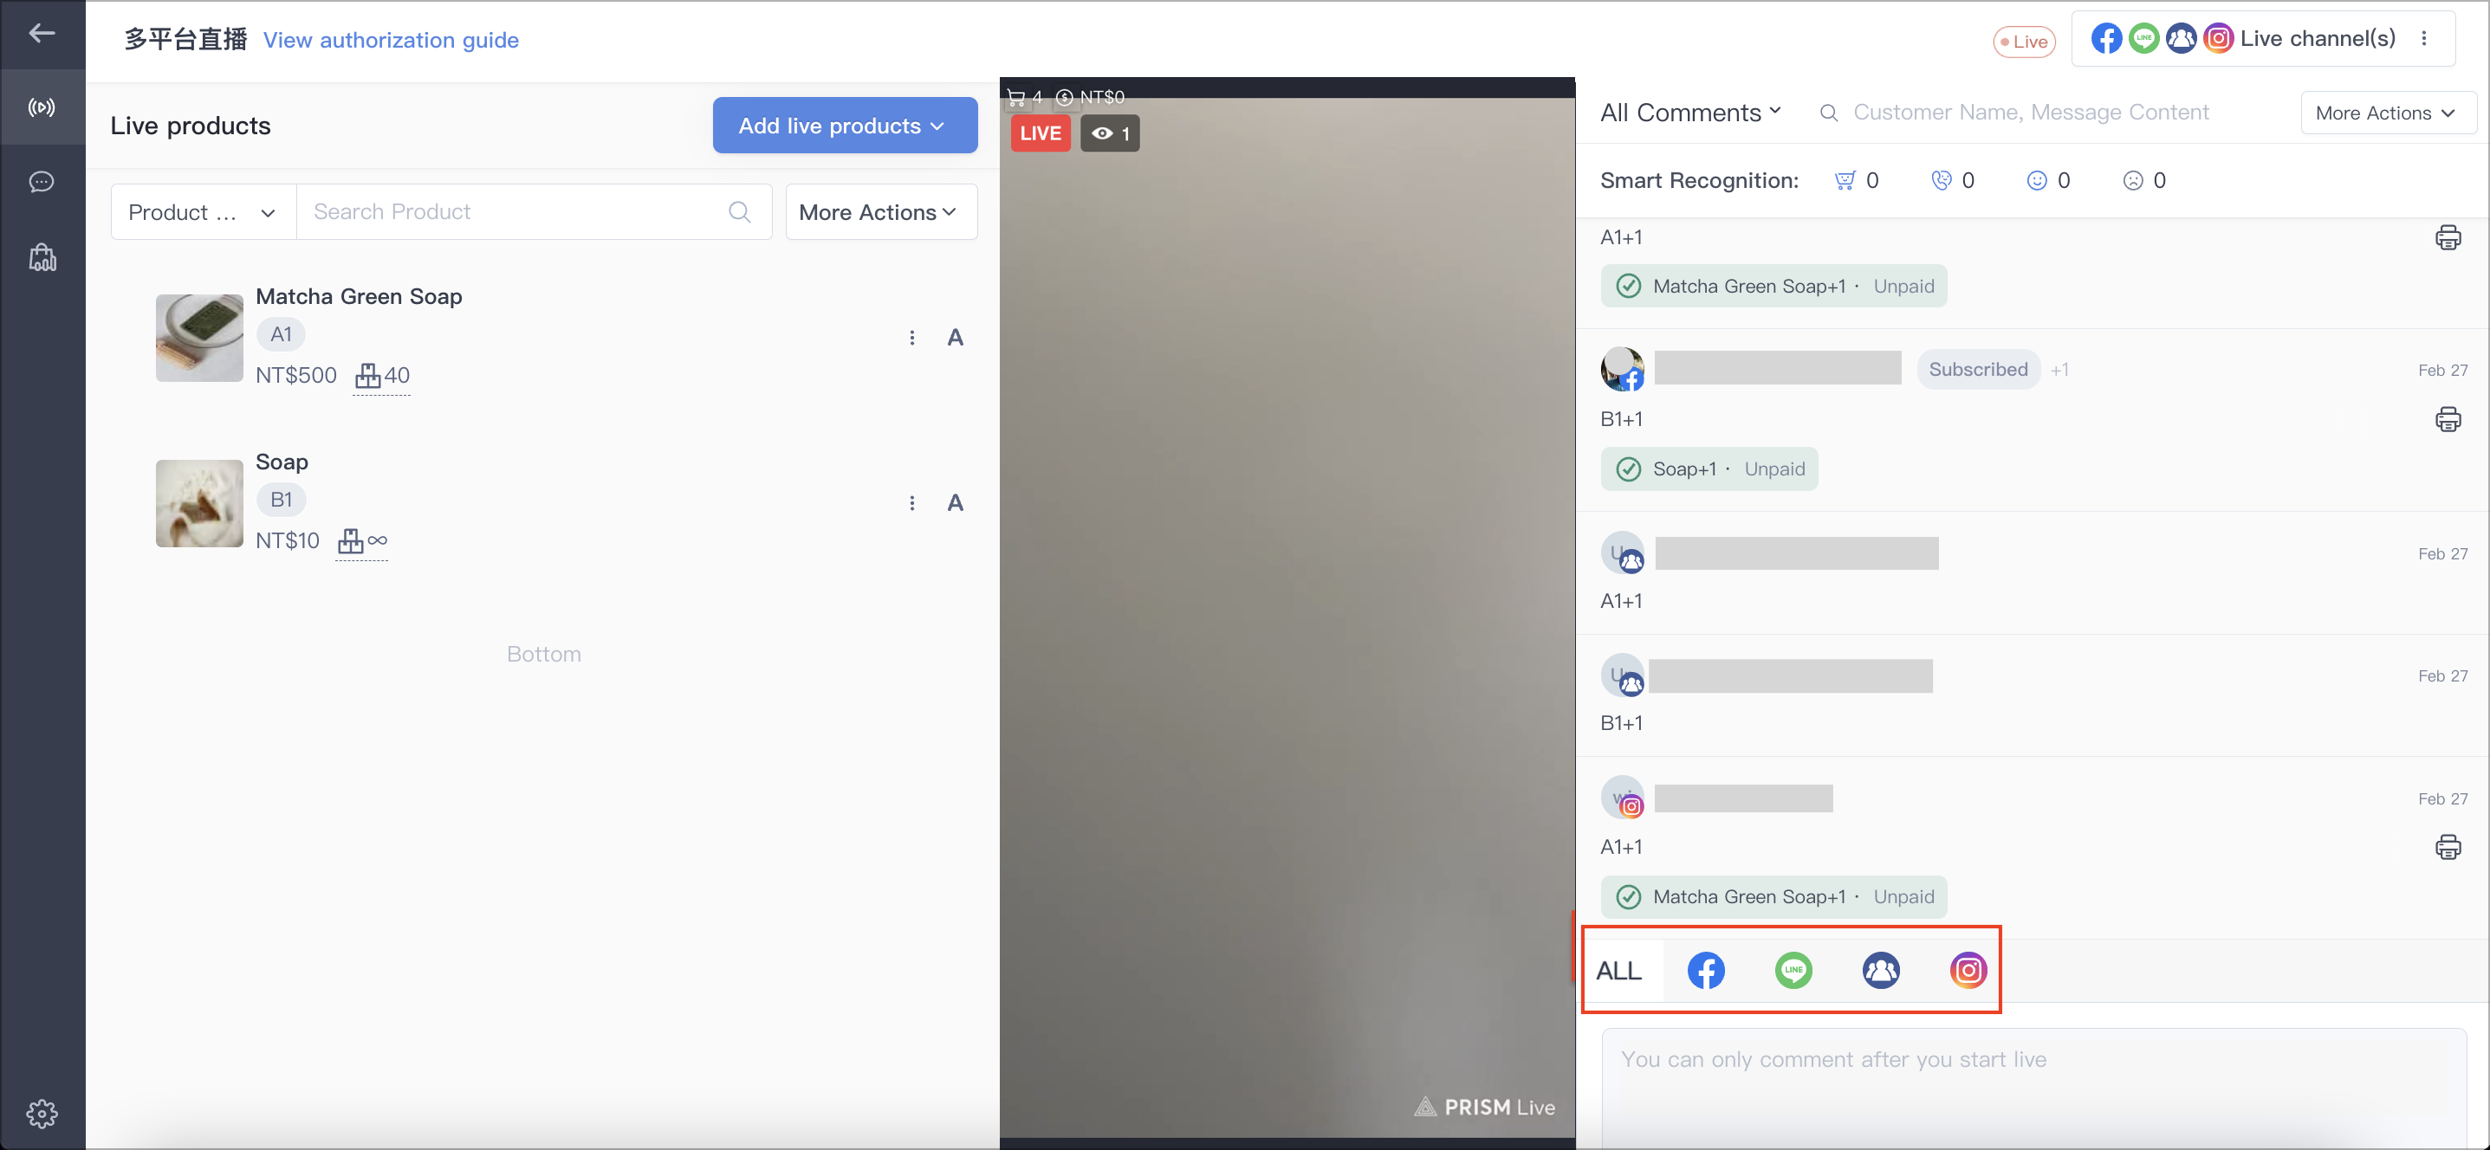Click Soap+1 Unpaid order tag
This screenshot has width=2490, height=1150.
click(x=1709, y=468)
